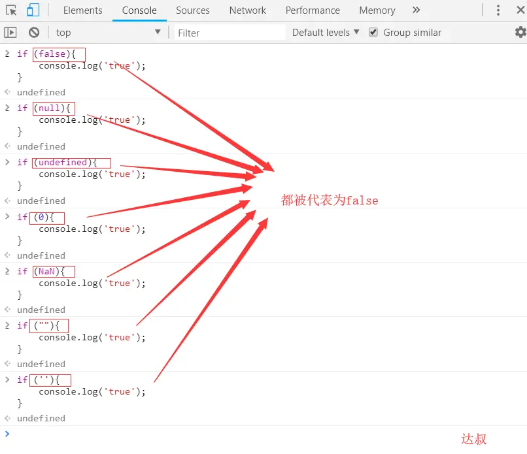Click the console.log line under if (0)
The width and height of the screenshot is (527, 454).
[x=92, y=229]
